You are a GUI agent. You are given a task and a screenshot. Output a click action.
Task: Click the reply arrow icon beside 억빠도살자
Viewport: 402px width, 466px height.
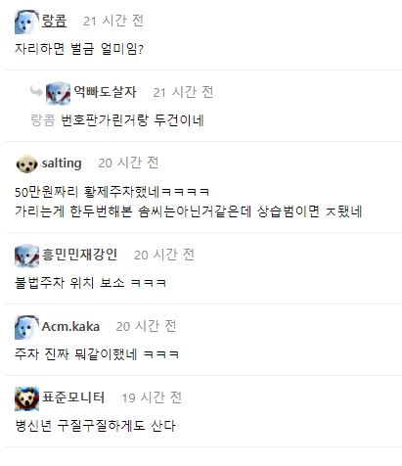36,91
